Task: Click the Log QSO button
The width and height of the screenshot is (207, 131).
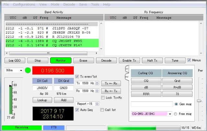Action: click(x=14, y=60)
